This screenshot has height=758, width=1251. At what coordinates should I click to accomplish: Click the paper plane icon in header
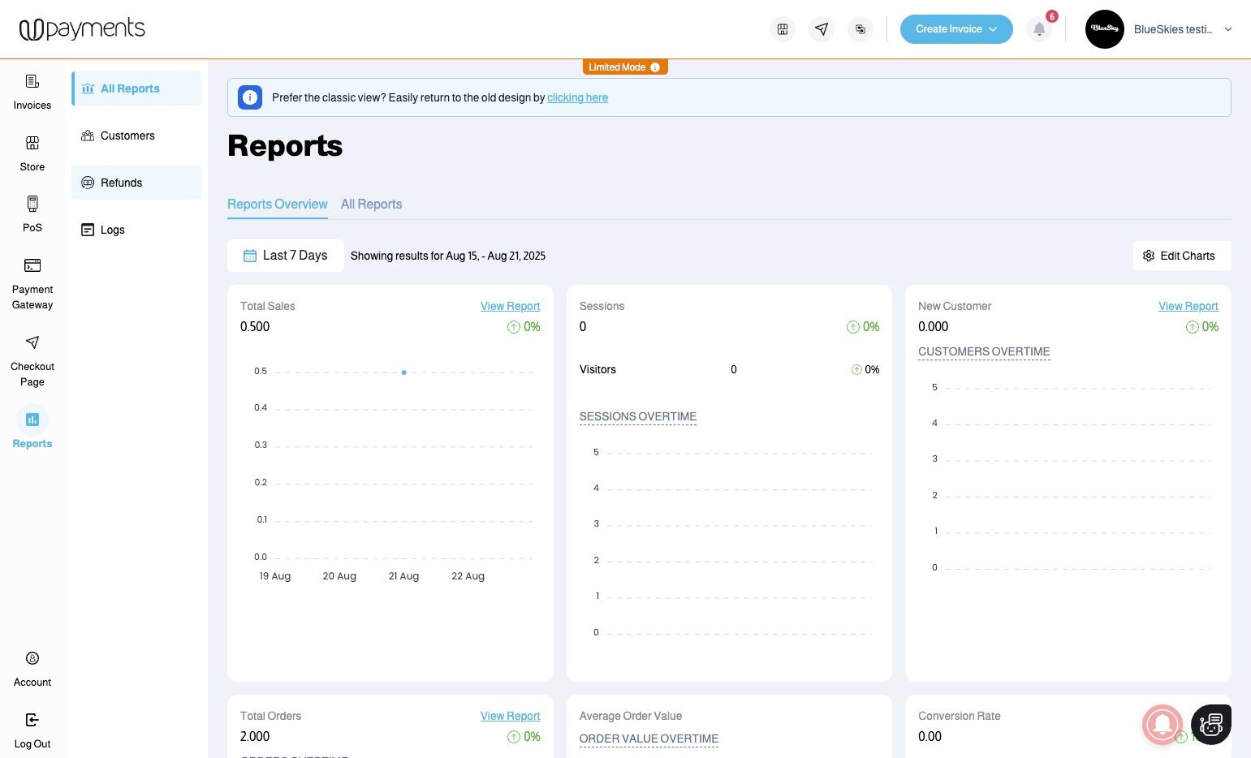click(x=822, y=29)
